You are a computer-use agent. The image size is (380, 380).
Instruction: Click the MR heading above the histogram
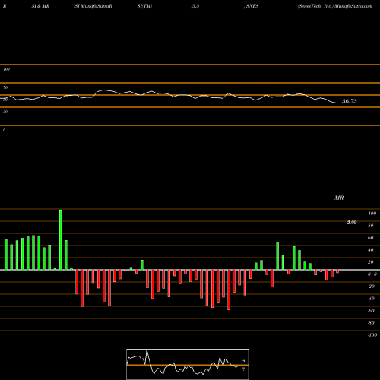[339, 198]
